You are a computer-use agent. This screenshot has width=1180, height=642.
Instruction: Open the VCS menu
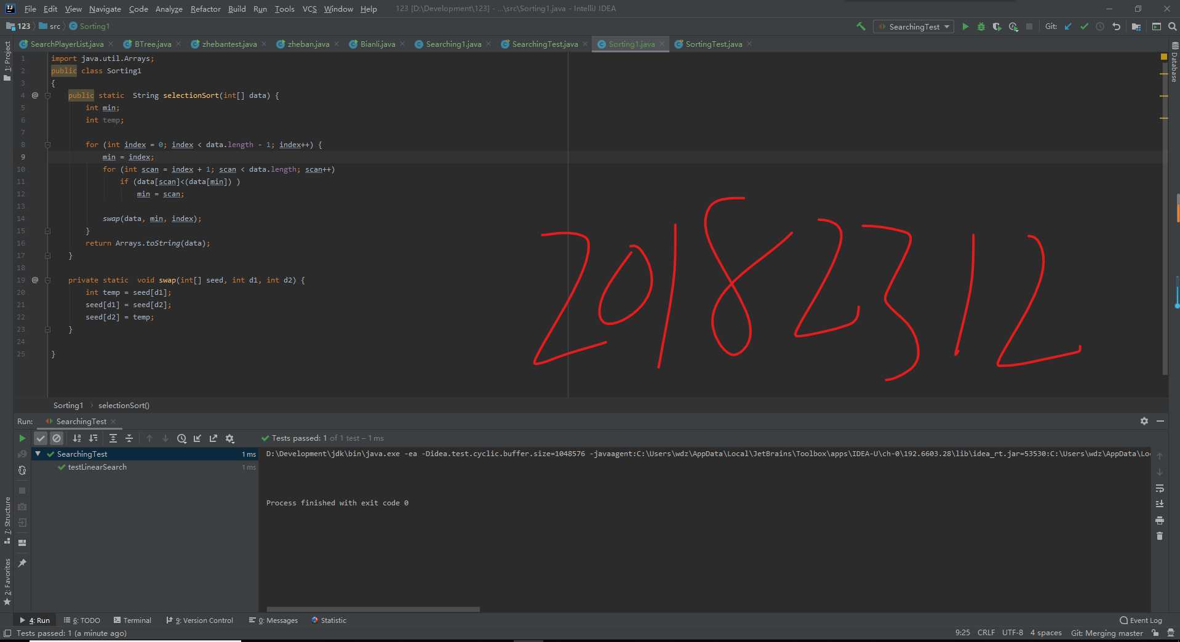click(309, 9)
